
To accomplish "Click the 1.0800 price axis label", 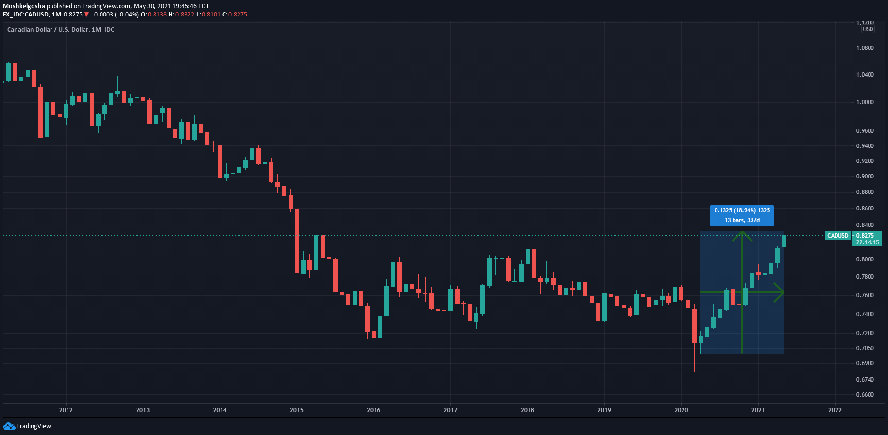I will 865,48.
